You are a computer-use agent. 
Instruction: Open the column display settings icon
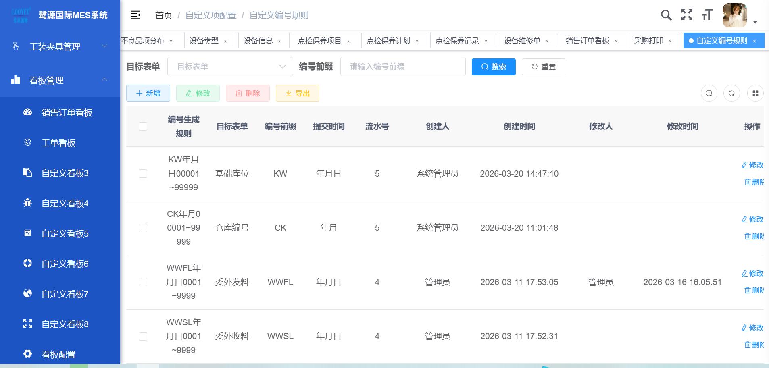[x=755, y=94]
